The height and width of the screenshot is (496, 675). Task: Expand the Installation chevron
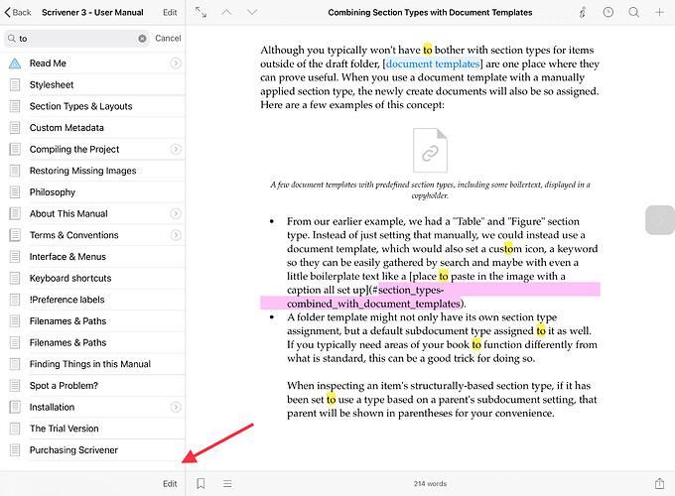point(176,408)
